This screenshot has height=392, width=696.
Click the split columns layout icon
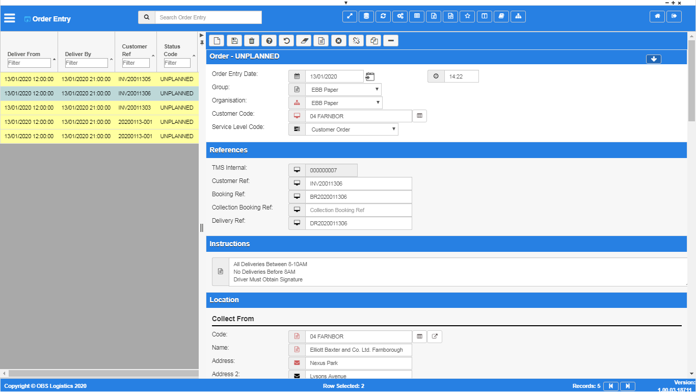pos(484,16)
